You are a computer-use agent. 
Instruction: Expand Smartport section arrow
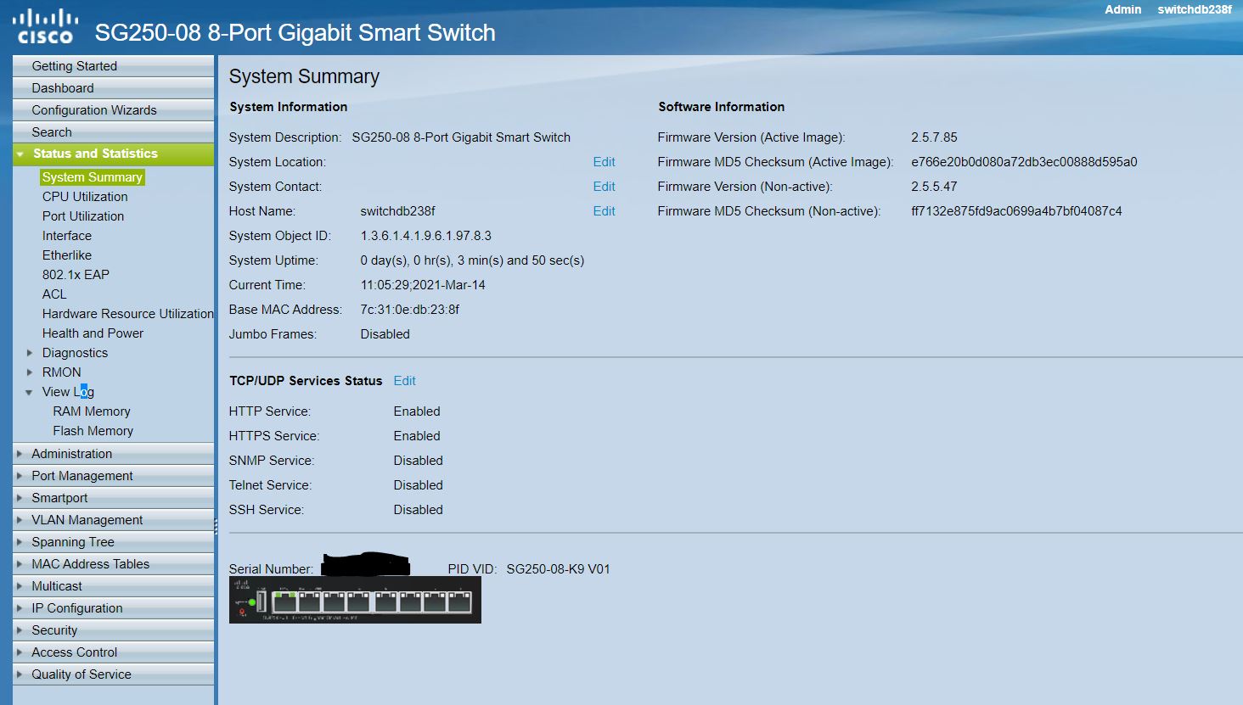pos(20,498)
